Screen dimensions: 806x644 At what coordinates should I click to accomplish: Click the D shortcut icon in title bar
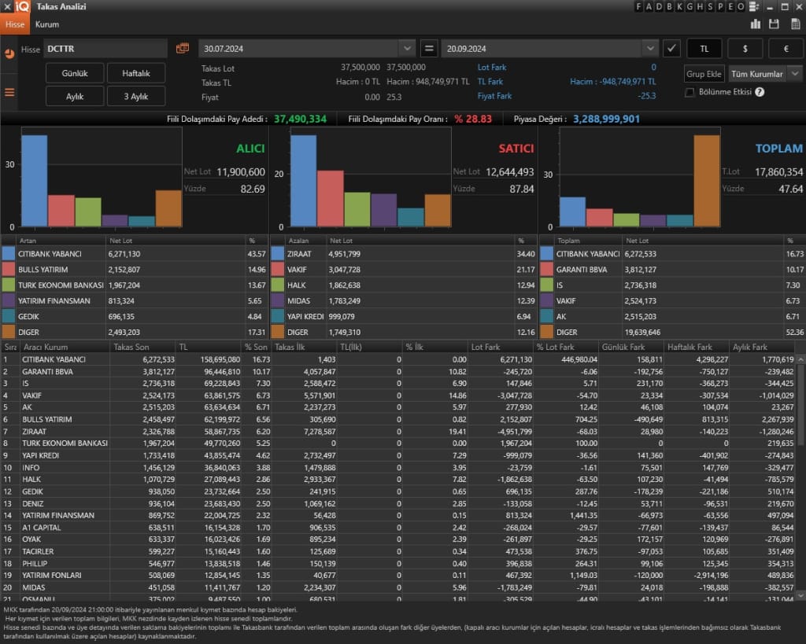[x=659, y=6]
